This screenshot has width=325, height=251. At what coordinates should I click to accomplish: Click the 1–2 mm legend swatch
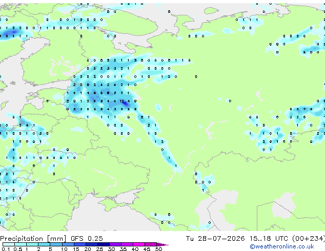(x=32, y=244)
